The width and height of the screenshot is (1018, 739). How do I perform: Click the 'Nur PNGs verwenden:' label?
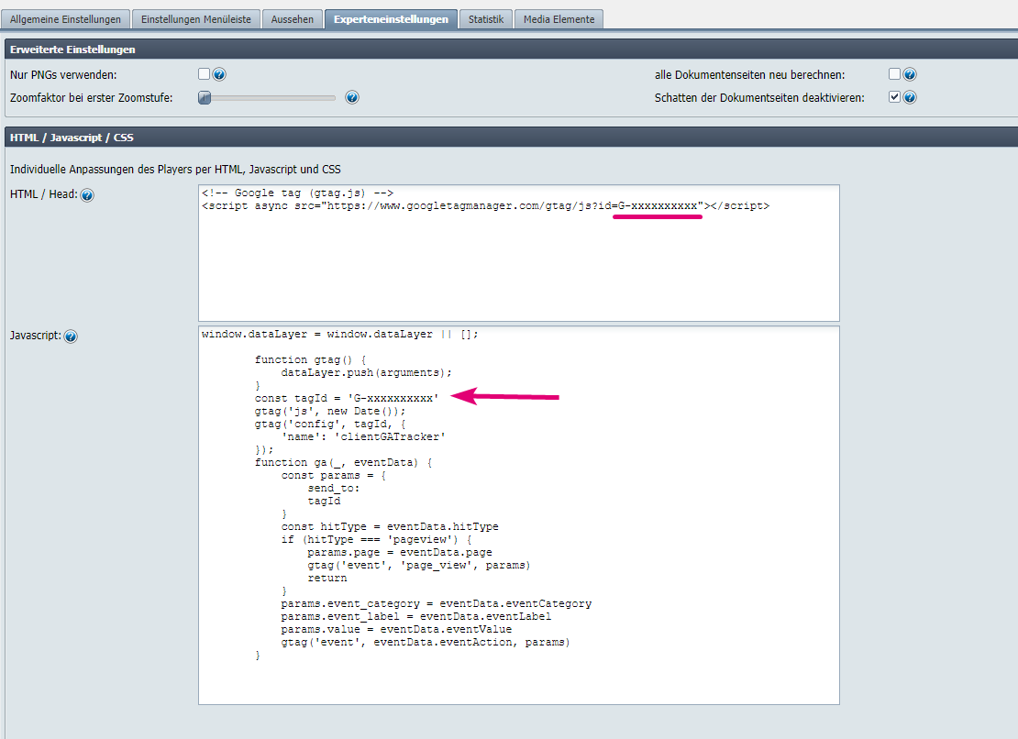click(x=63, y=74)
